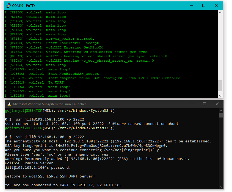Click the PuTTY scrollbar up arrow
The image size is (232, 192).
[x=220, y=12]
